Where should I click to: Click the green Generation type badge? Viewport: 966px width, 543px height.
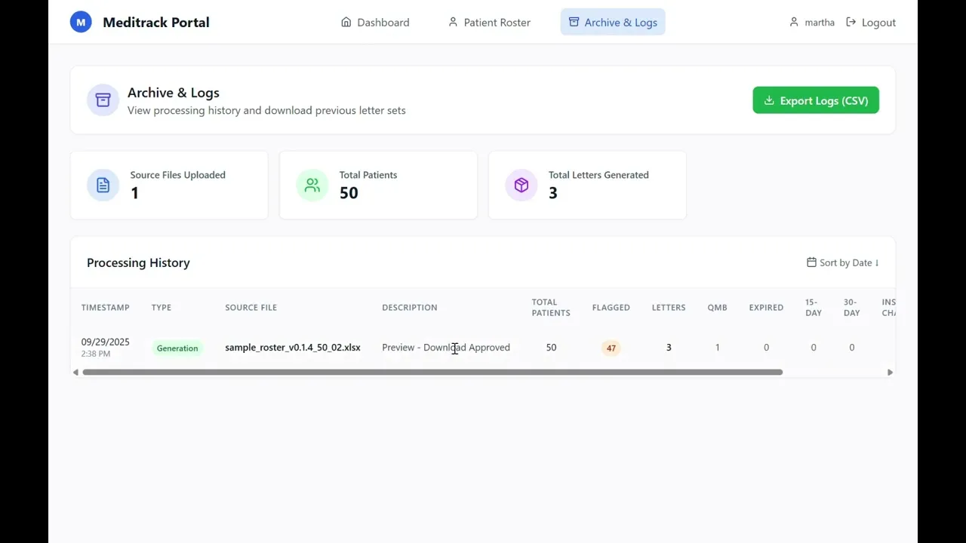[177, 348]
